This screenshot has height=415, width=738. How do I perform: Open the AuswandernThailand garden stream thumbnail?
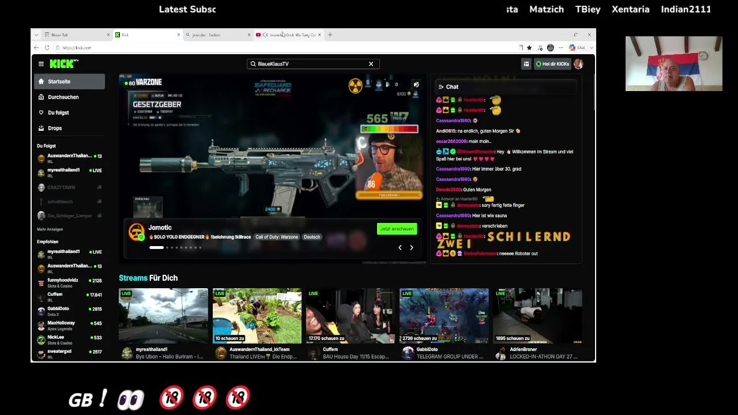pos(257,316)
